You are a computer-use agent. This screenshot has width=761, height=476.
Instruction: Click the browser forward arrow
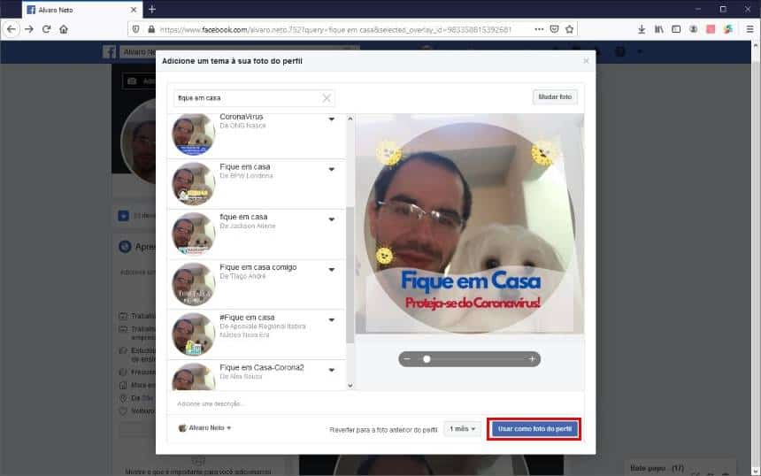coord(29,29)
